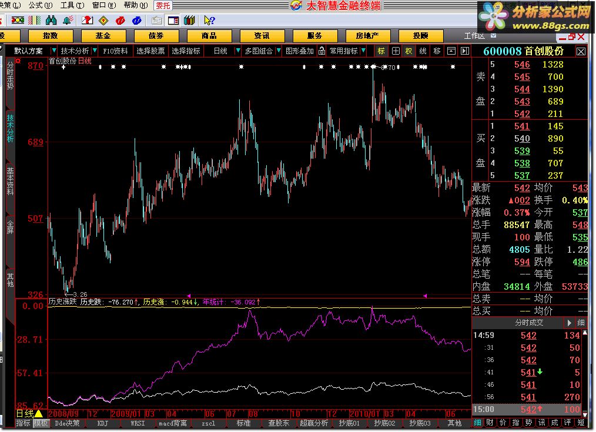This screenshot has width=596, height=432.
Task: Toggle the 细 detail button beside 分时成交
Action: tap(581, 323)
